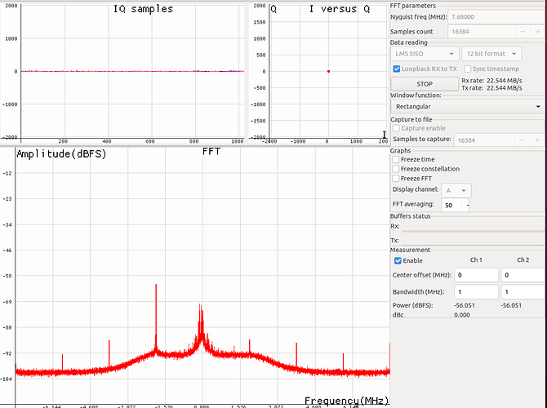Increase Samples to capture with plus

pos(537,140)
